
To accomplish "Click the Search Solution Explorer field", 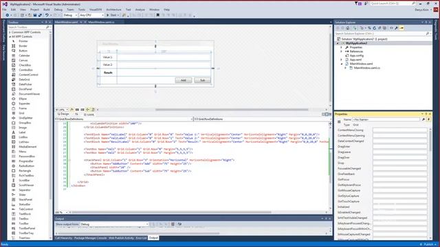I will [x=383, y=34].
